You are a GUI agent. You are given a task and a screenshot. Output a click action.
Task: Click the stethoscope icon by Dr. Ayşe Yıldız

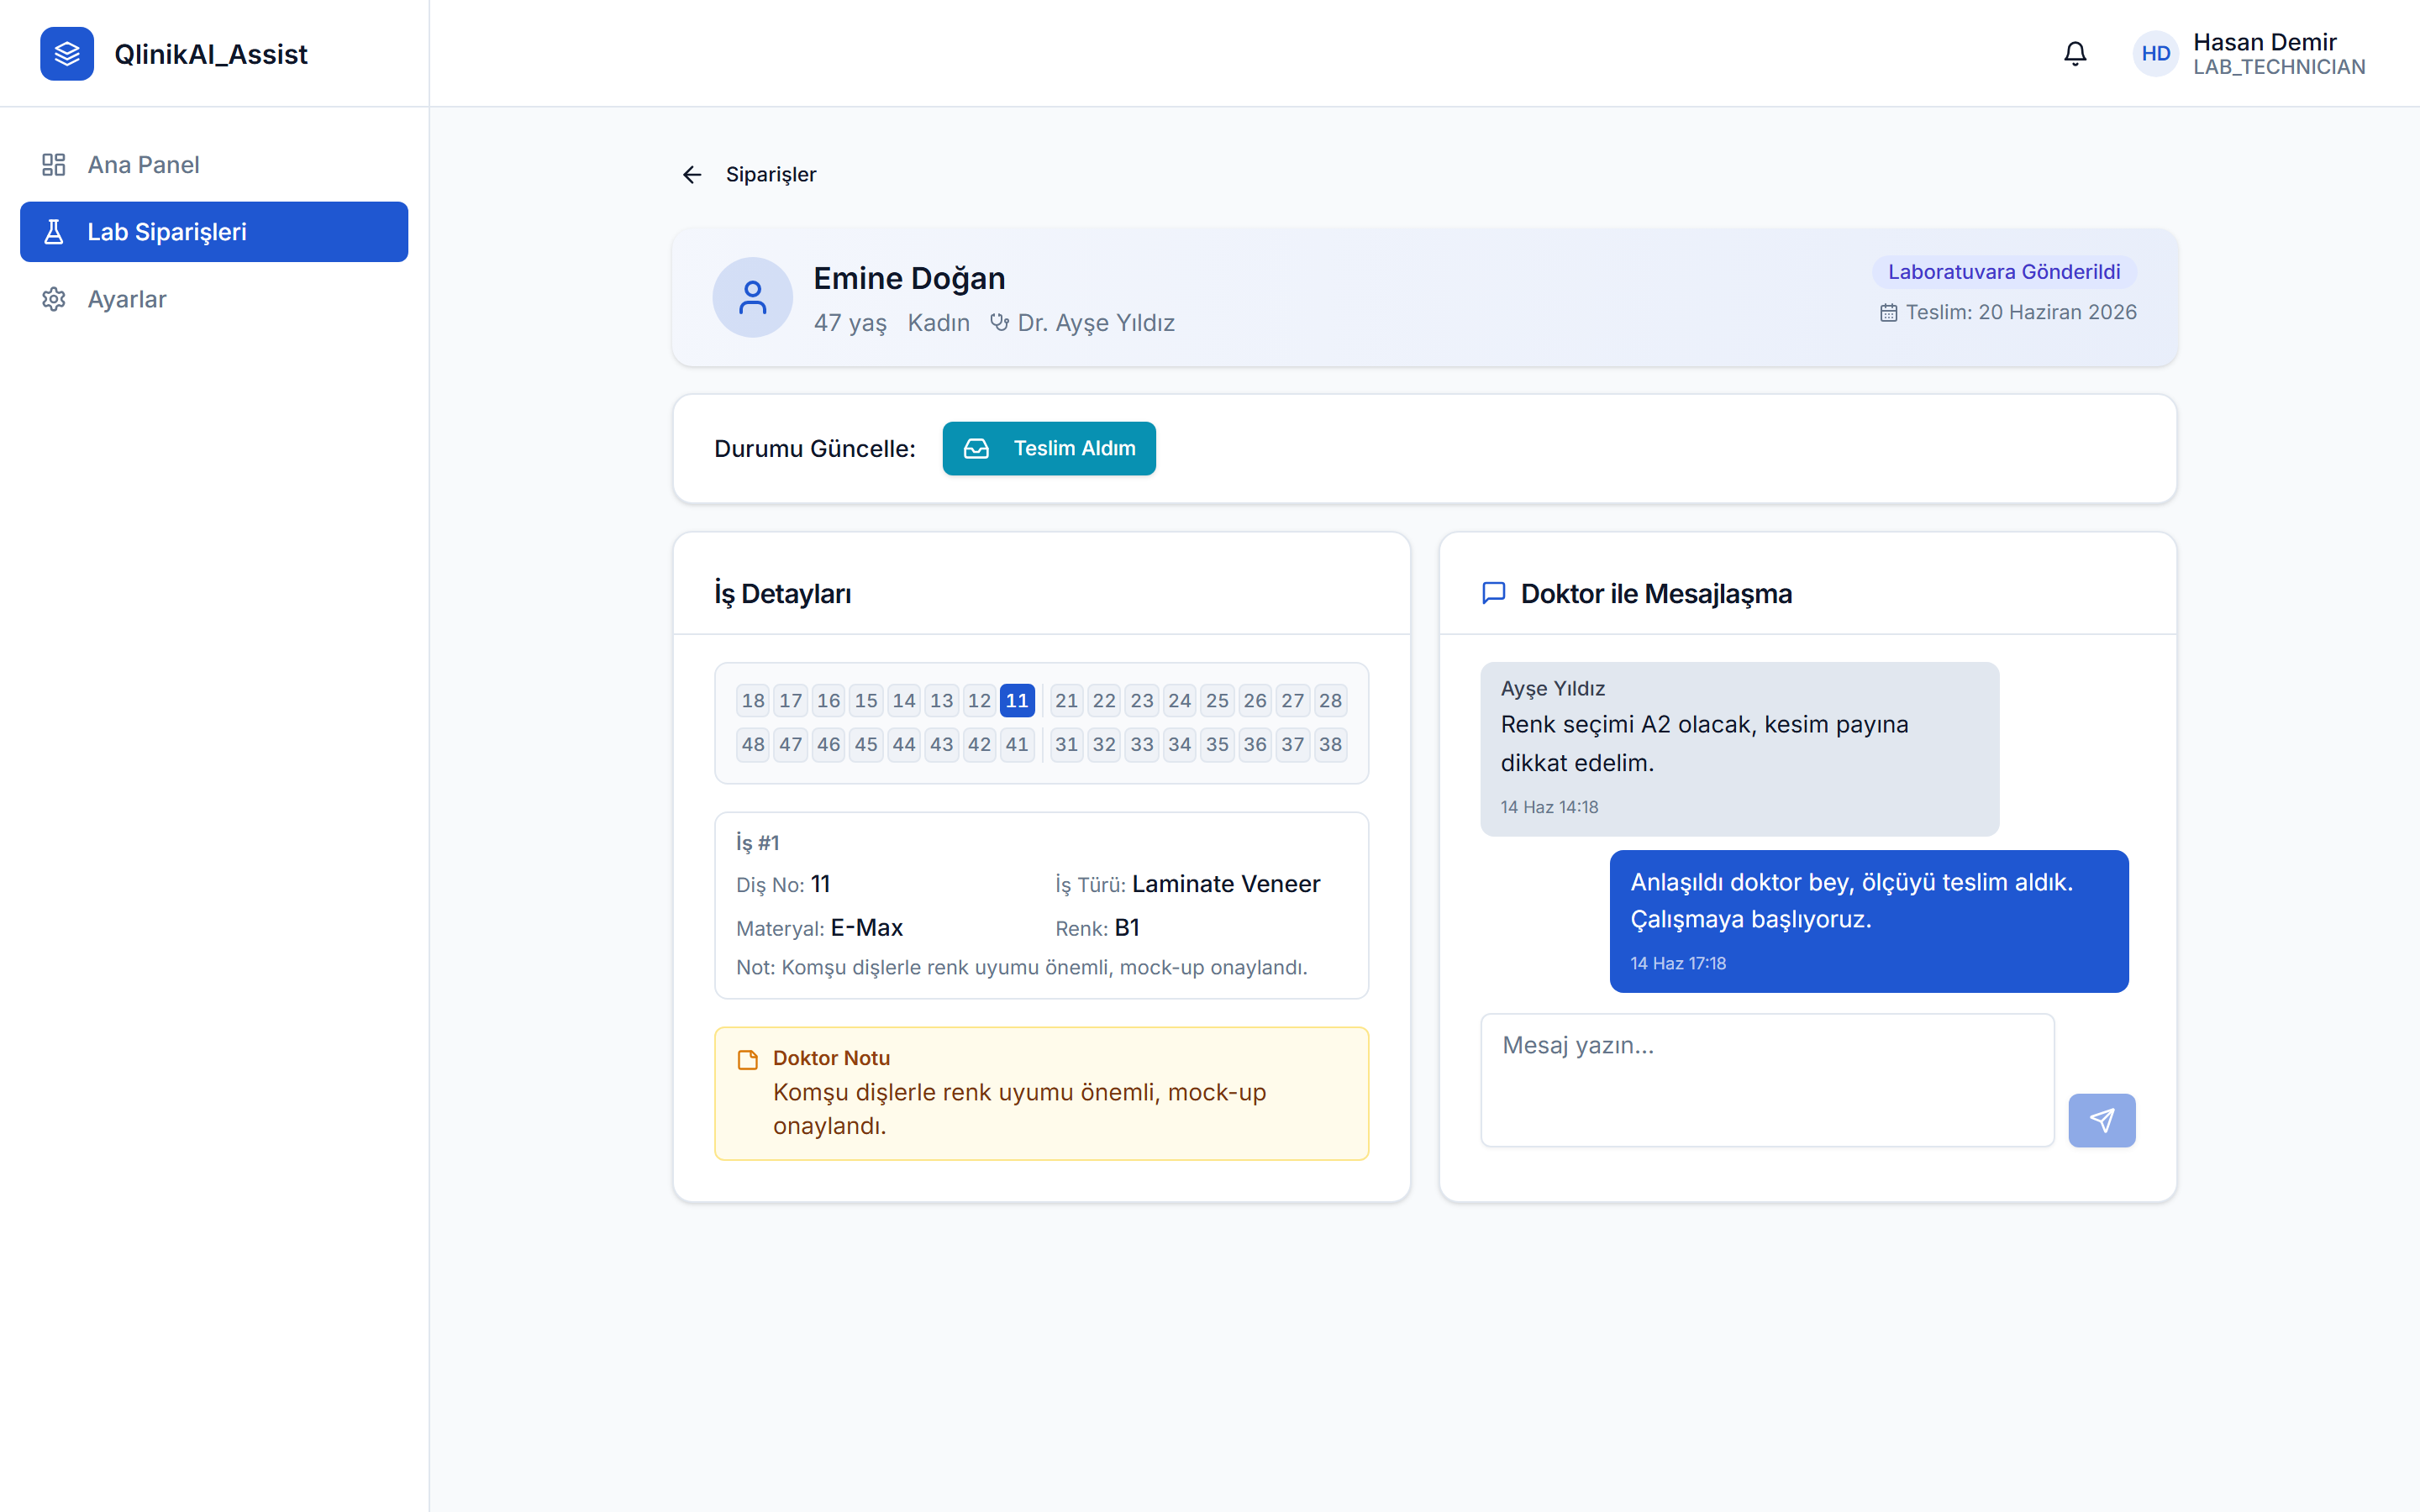(x=999, y=322)
